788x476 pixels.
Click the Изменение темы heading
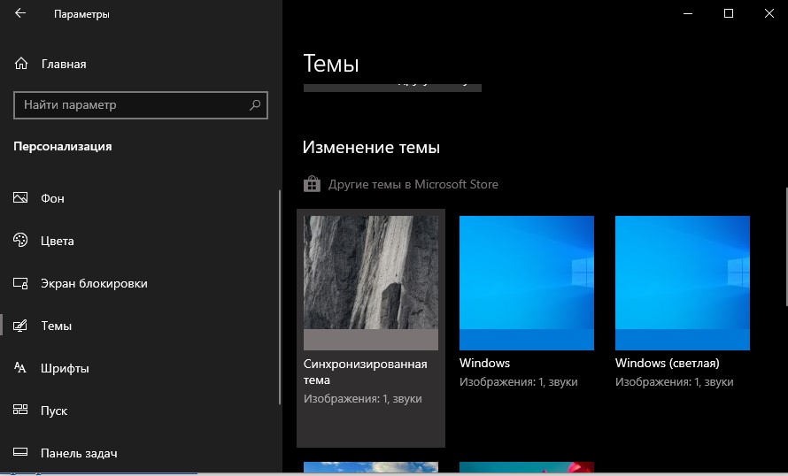[371, 147]
